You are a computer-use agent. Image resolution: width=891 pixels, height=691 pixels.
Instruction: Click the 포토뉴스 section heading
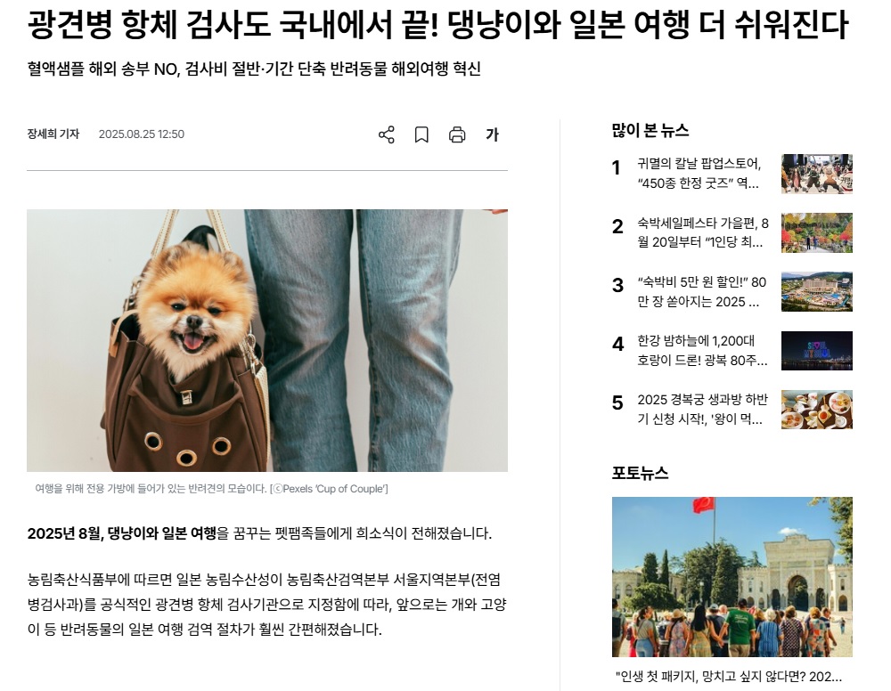tap(640, 473)
